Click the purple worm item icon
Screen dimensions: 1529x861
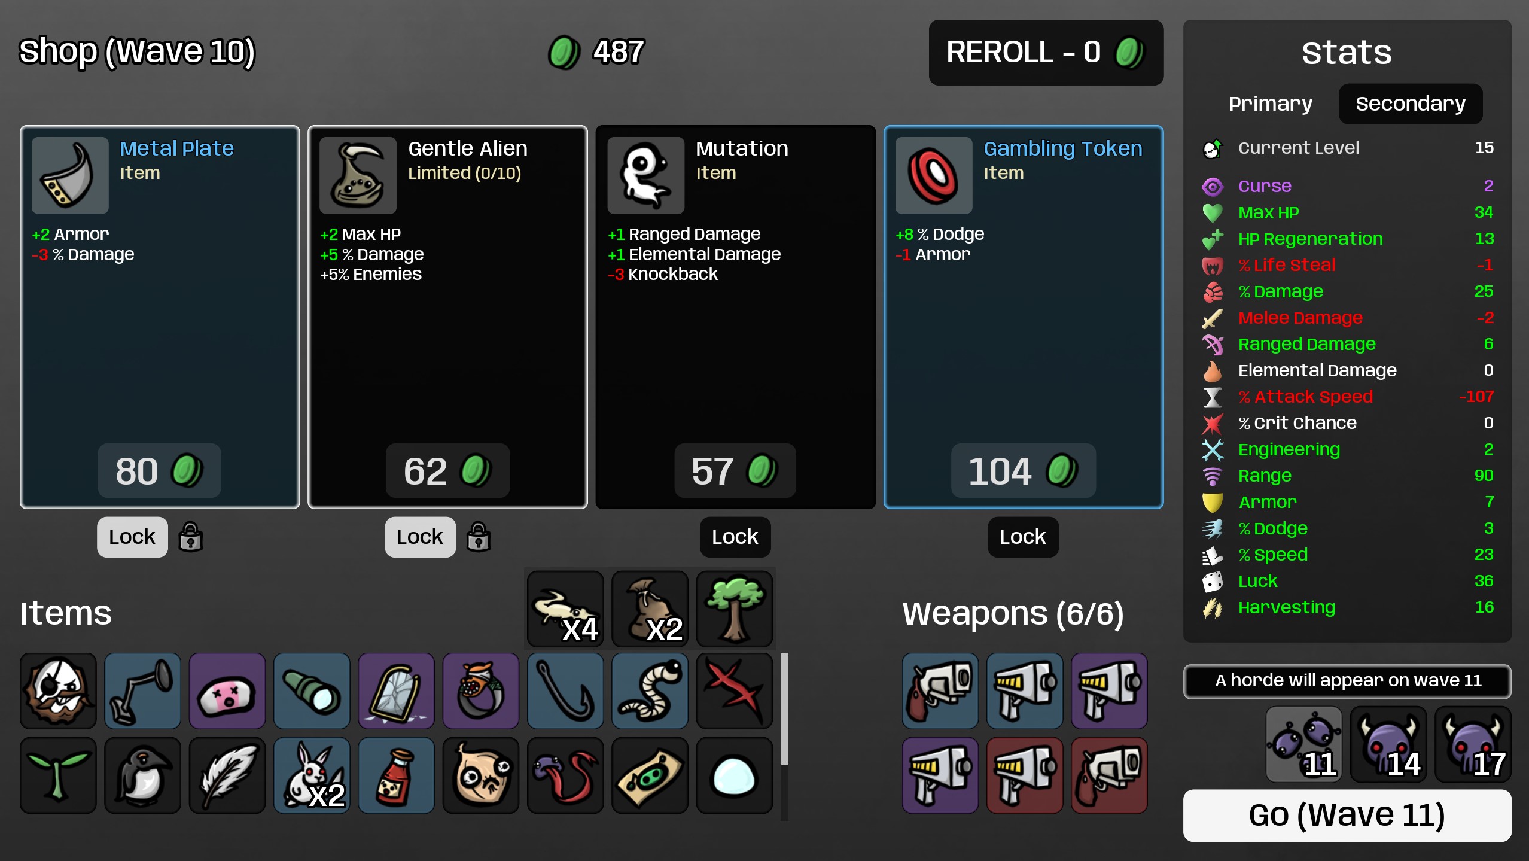(565, 775)
